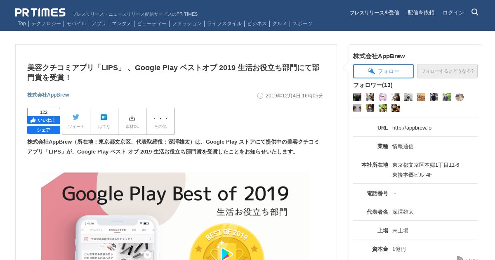495x260 pixels.
Task: Open the アプリ category
Action: (x=99, y=24)
